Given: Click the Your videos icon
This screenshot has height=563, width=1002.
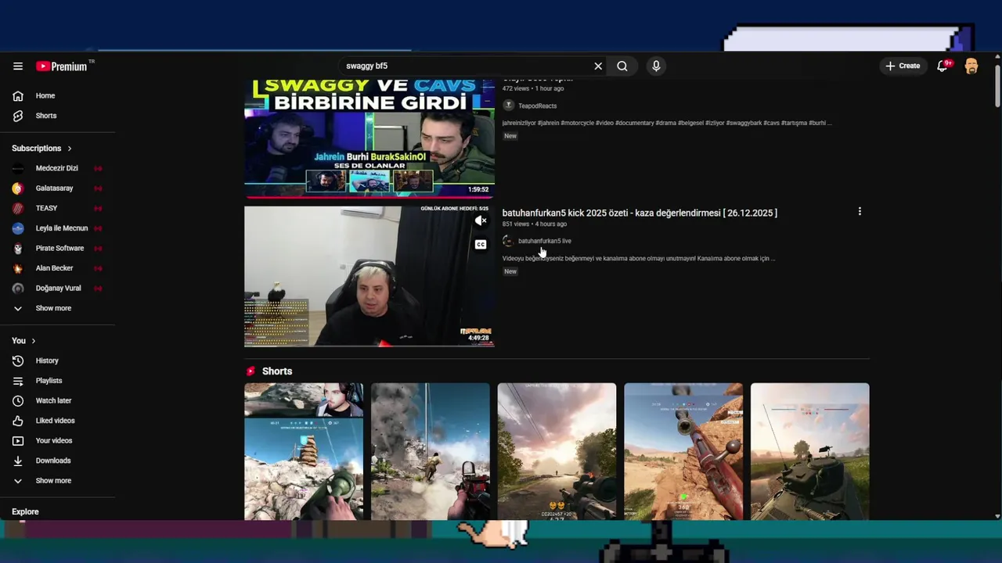Looking at the screenshot, I should [18, 440].
